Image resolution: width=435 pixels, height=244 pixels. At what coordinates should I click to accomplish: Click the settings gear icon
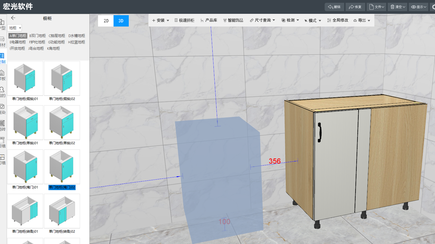click(433, 7)
